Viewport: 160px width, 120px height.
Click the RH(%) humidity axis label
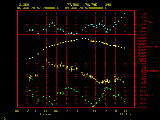tap(150, 95)
